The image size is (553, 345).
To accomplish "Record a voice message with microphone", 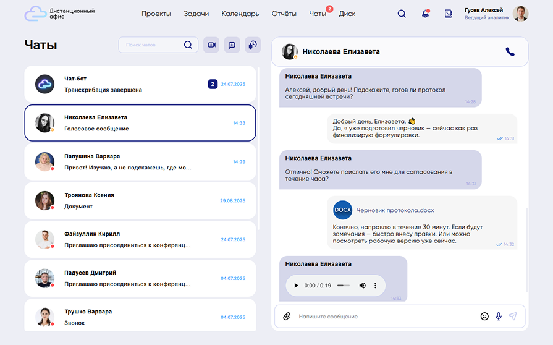I will point(499,317).
